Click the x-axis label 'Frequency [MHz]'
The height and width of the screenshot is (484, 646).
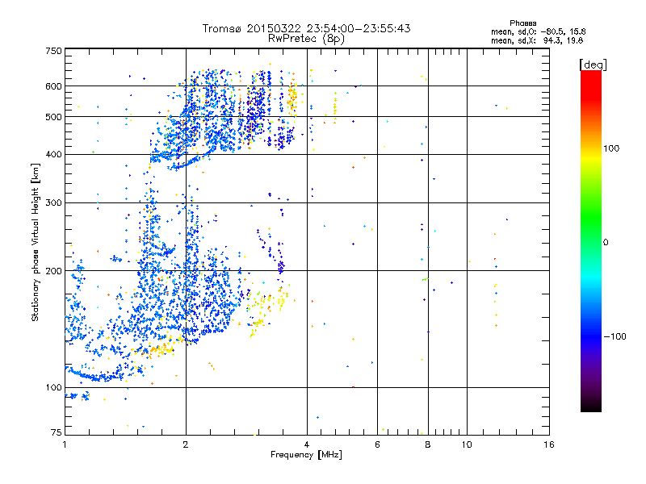click(306, 455)
